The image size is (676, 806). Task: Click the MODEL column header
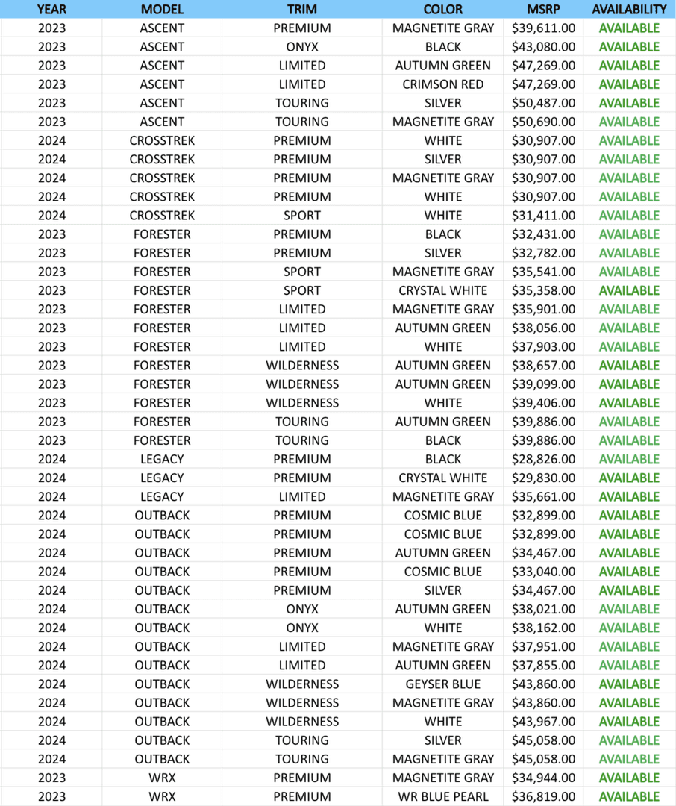click(162, 10)
